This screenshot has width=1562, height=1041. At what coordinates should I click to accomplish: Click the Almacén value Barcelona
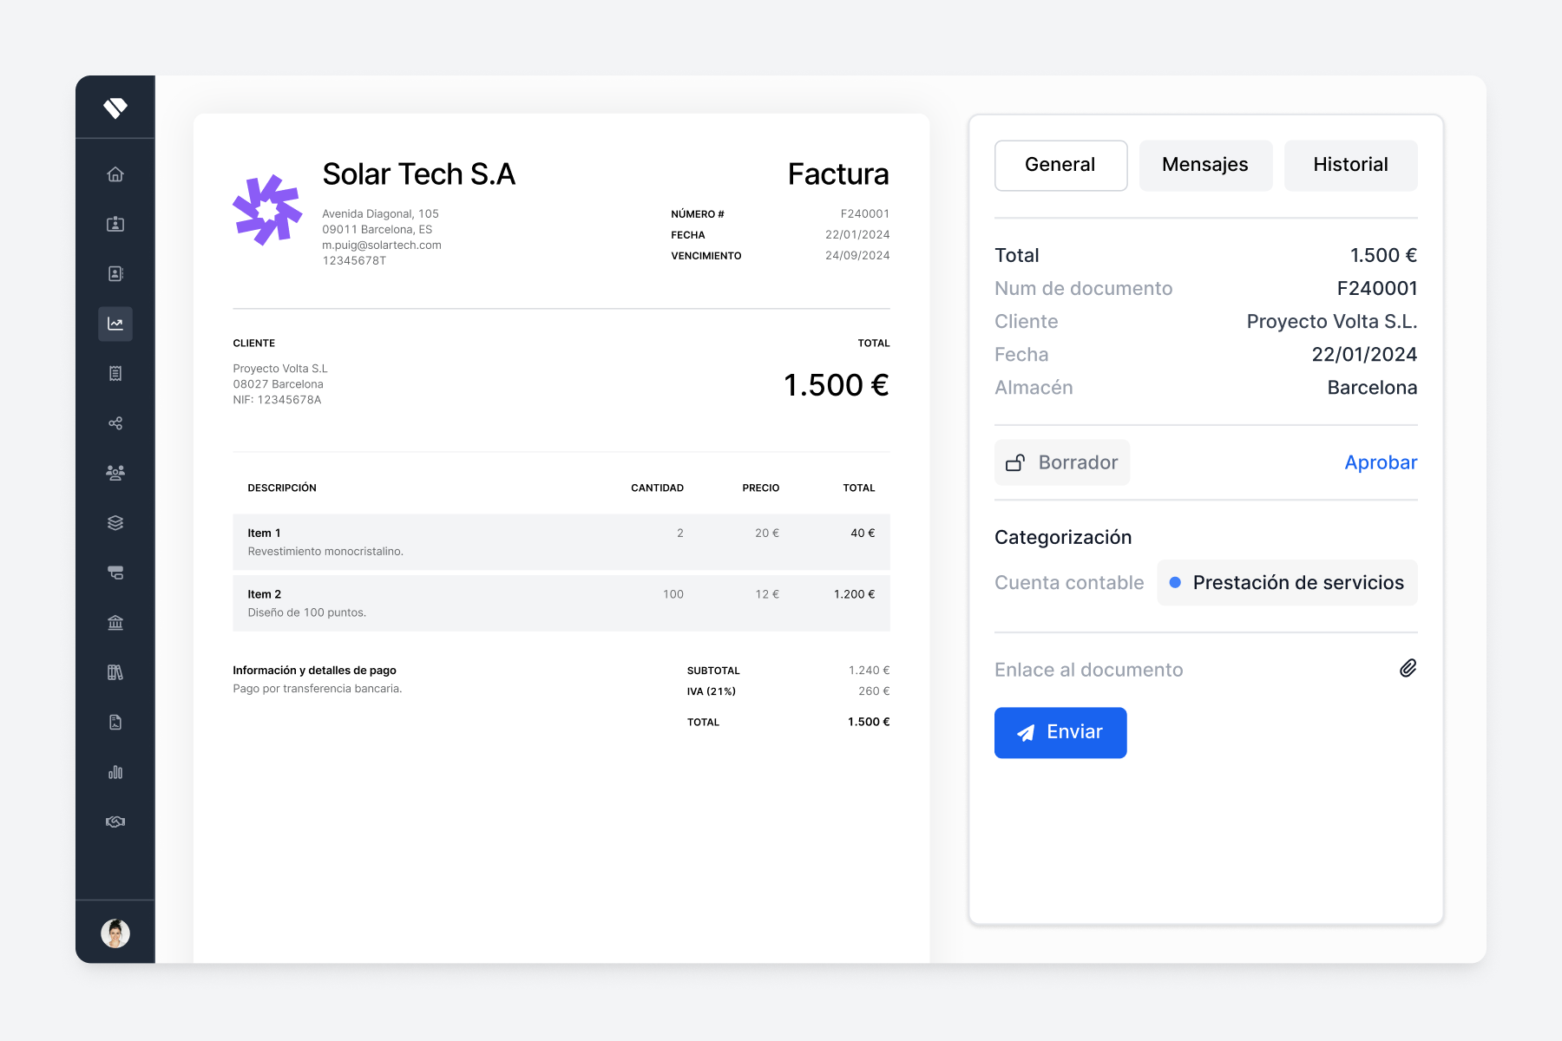[x=1372, y=388]
